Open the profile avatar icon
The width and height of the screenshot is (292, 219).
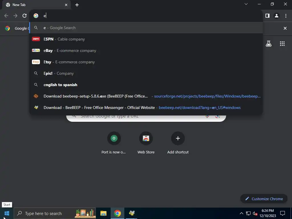(x=277, y=16)
